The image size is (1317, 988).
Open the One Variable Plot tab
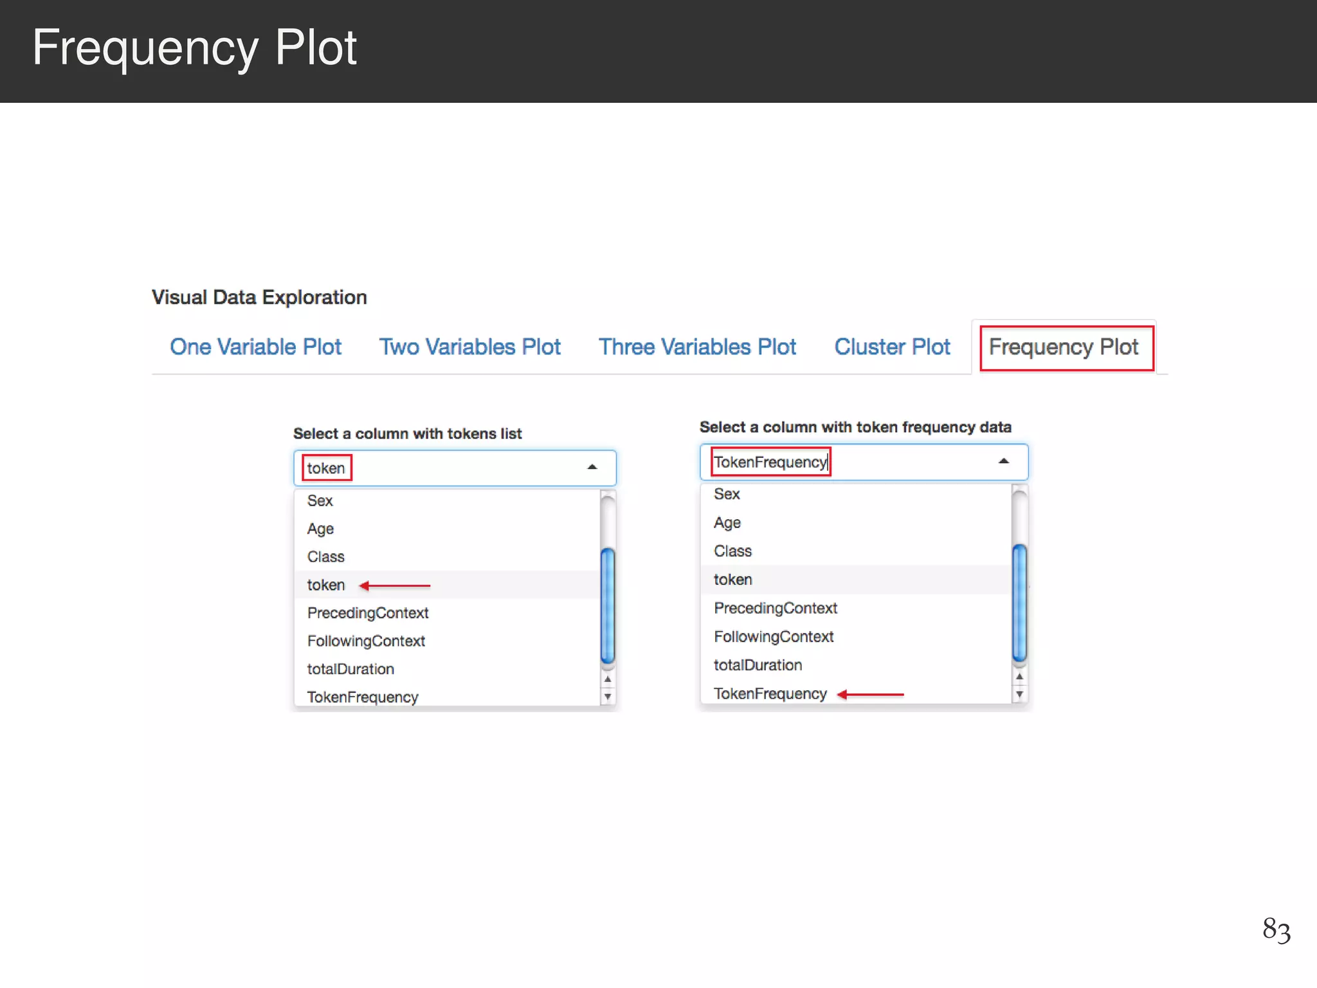tap(255, 347)
